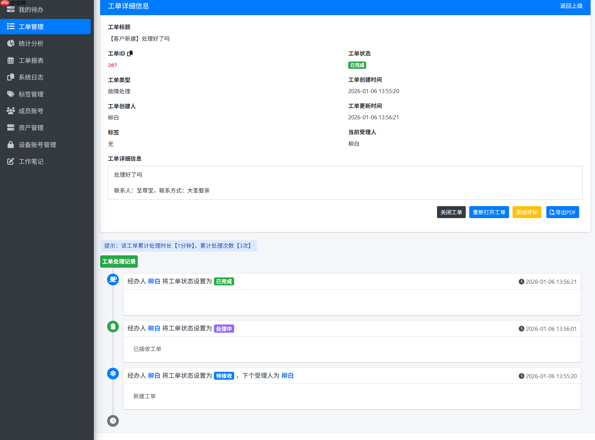Click the 返回上级 link

(x=571, y=6)
